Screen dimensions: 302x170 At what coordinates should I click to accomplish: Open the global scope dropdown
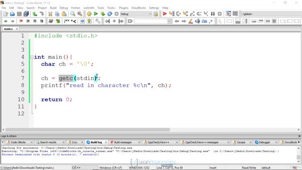pyautogui.click(x=272, y=14)
